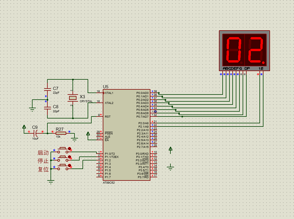Click the 7-segment display digit showing 0

pyautogui.click(x=234, y=50)
